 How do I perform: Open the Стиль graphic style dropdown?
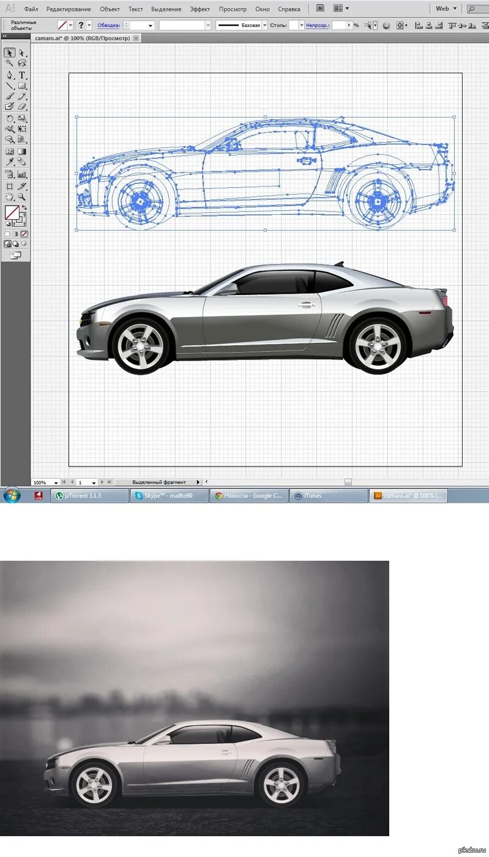[302, 26]
